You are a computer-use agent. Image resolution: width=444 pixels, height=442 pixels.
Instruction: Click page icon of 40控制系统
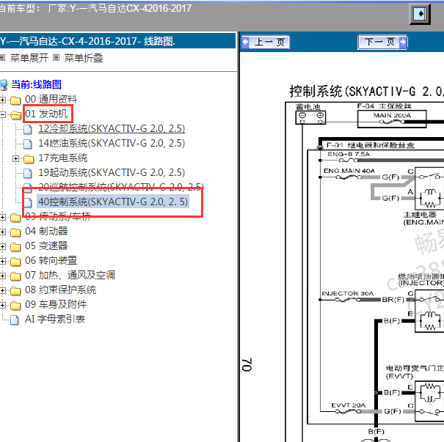27,202
